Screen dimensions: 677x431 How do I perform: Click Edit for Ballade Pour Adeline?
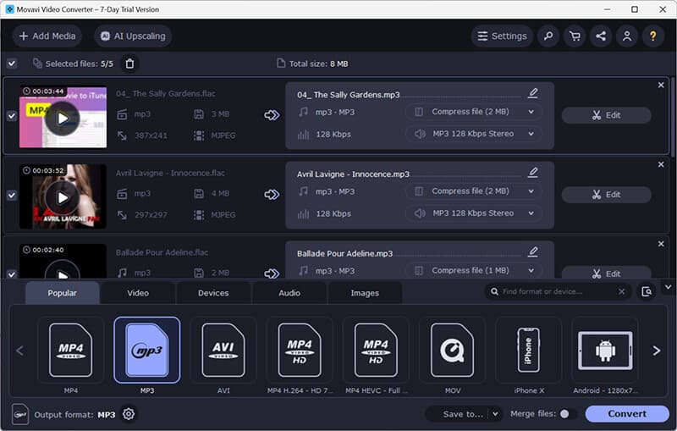coord(607,273)
